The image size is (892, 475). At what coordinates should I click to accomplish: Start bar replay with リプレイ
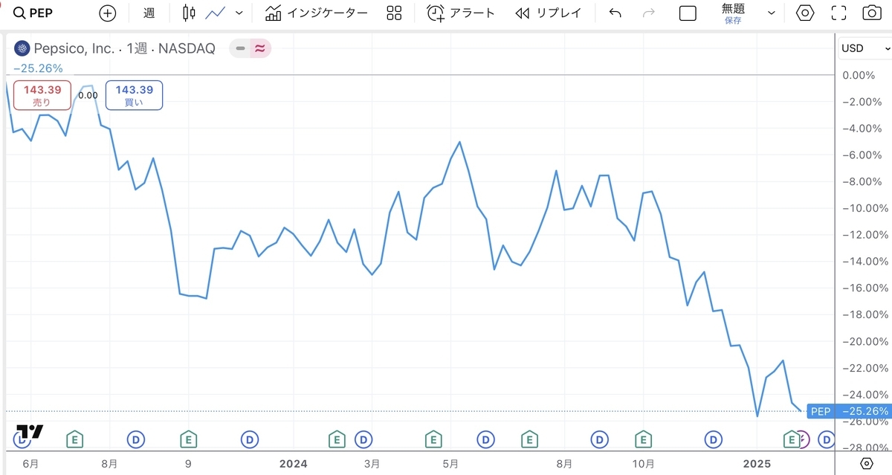click(549, 13)
